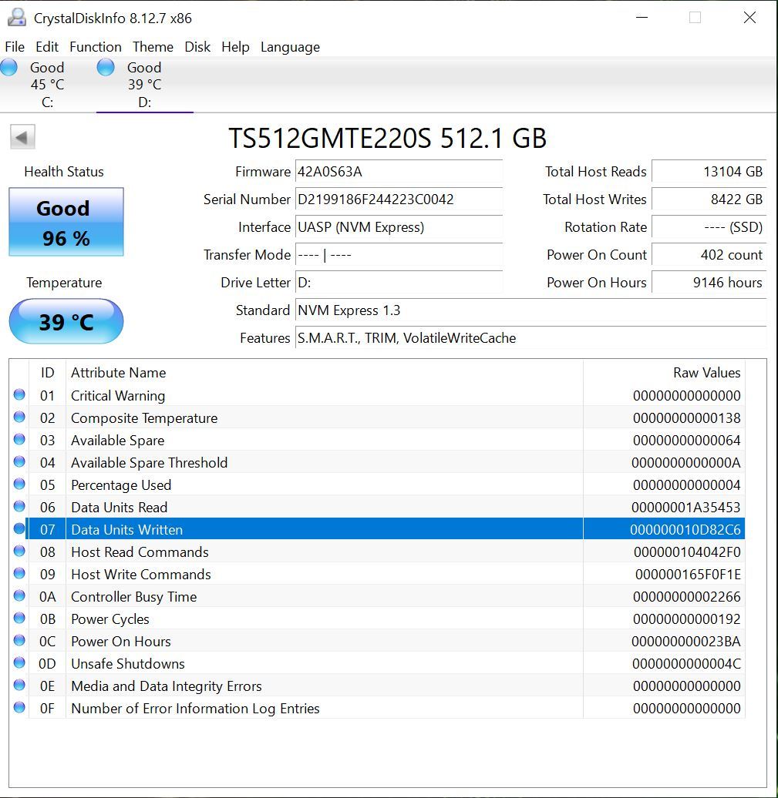Switch to the C: drive tab
778x798 pixels.
pos(47,85)
